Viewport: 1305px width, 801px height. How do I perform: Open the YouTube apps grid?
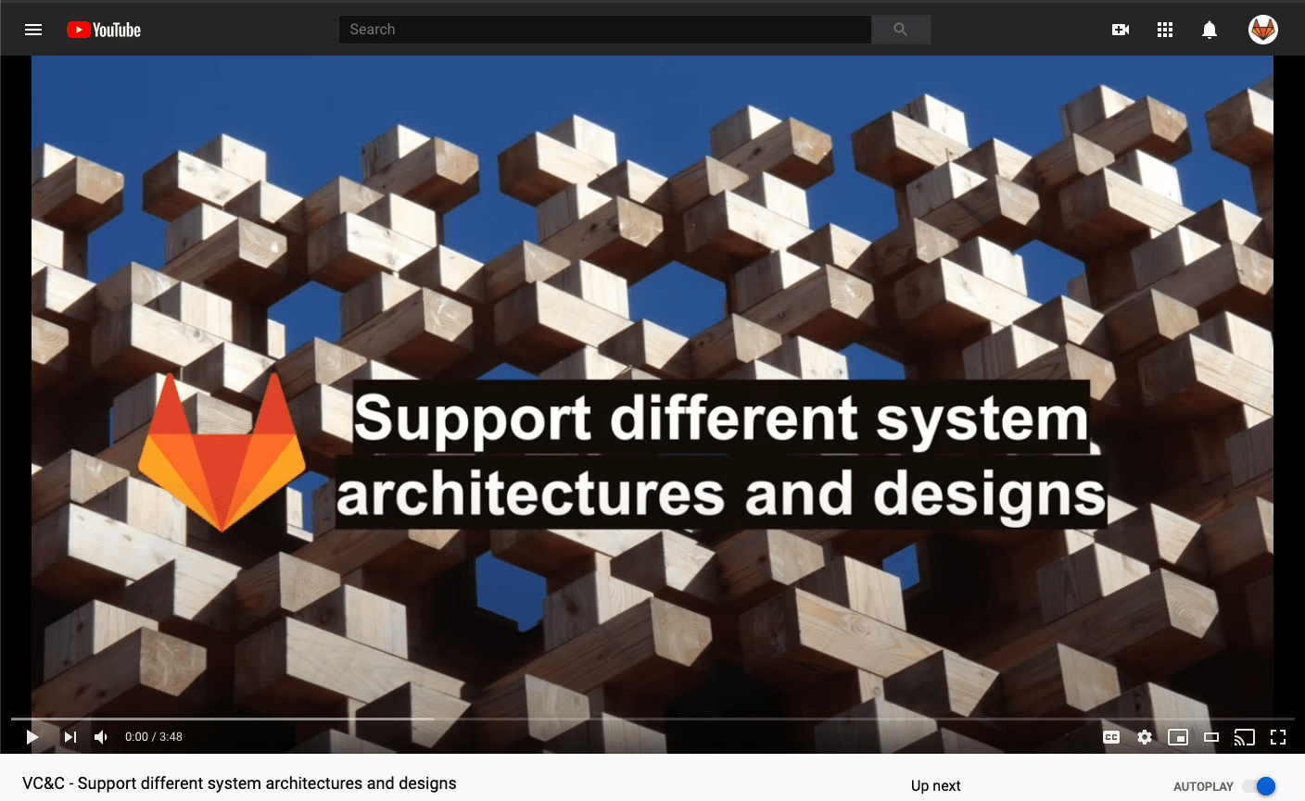coord(1165,30)
